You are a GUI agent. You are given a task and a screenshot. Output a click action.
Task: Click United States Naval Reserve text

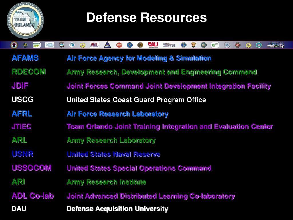(113, 154)
